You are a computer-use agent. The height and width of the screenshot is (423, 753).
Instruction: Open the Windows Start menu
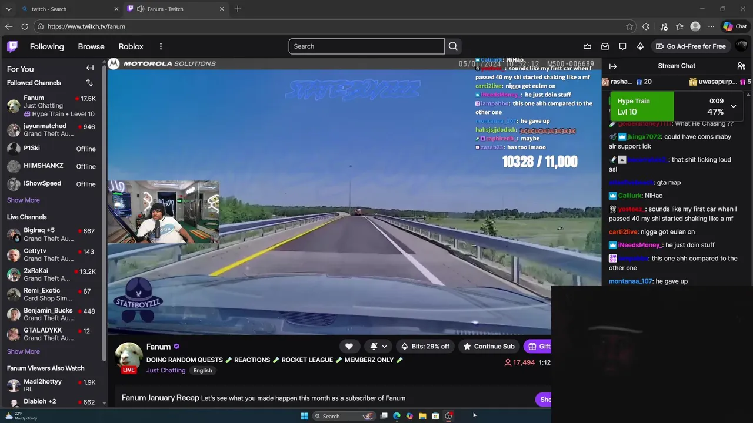304,416
